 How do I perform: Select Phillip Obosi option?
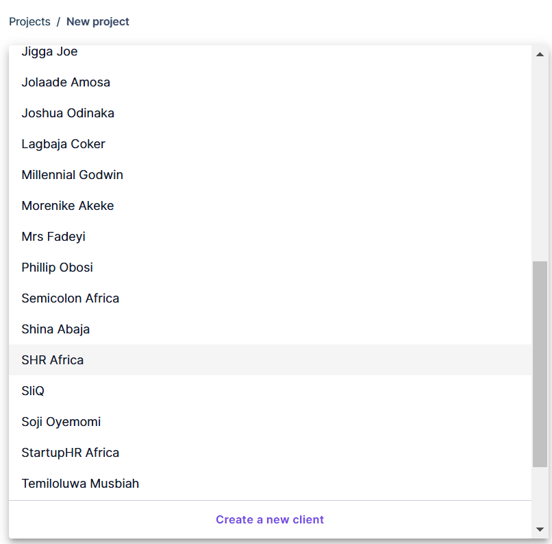pyautogui.click(x=270, y=268)
